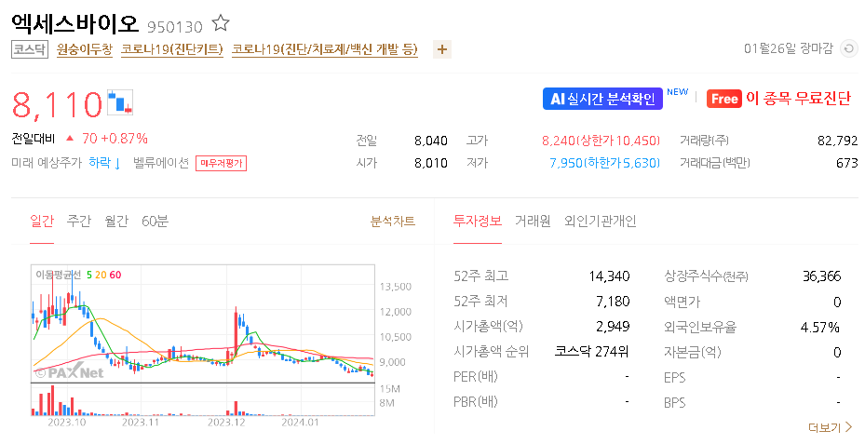The height and width of the screenshot is (444, 865).
Task: Add stock to favorites with star icon
Action: (221, 23)
